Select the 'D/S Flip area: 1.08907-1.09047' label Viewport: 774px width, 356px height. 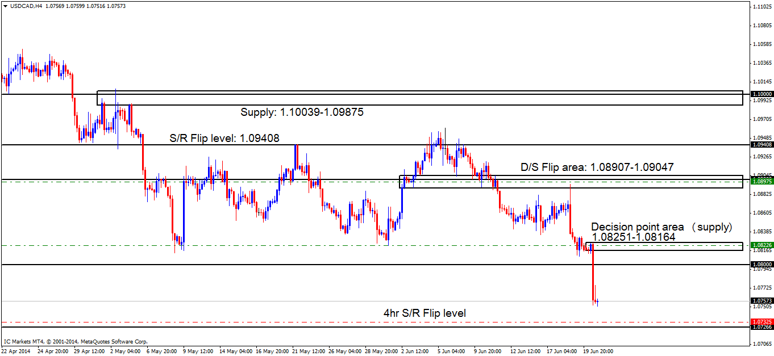point(598,167)
